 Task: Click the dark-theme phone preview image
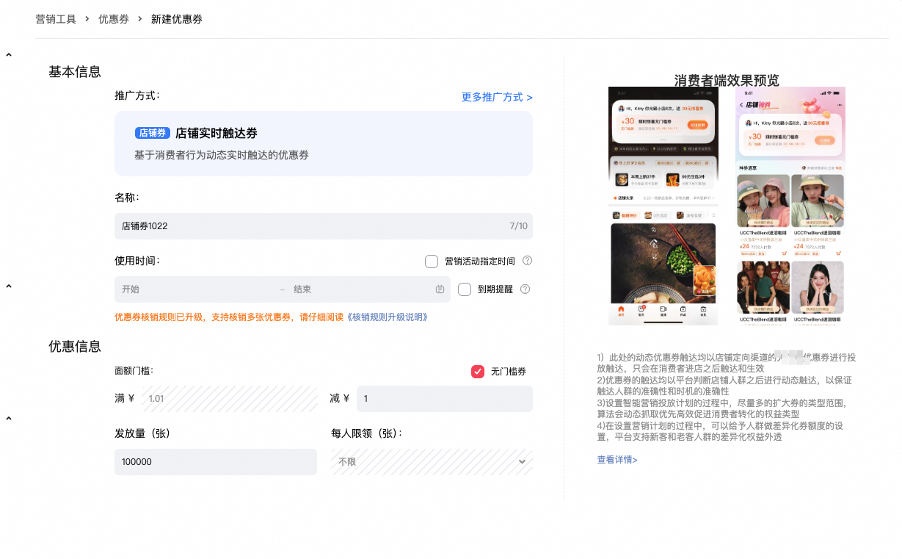pyautogui.click(x=663, y=206)
